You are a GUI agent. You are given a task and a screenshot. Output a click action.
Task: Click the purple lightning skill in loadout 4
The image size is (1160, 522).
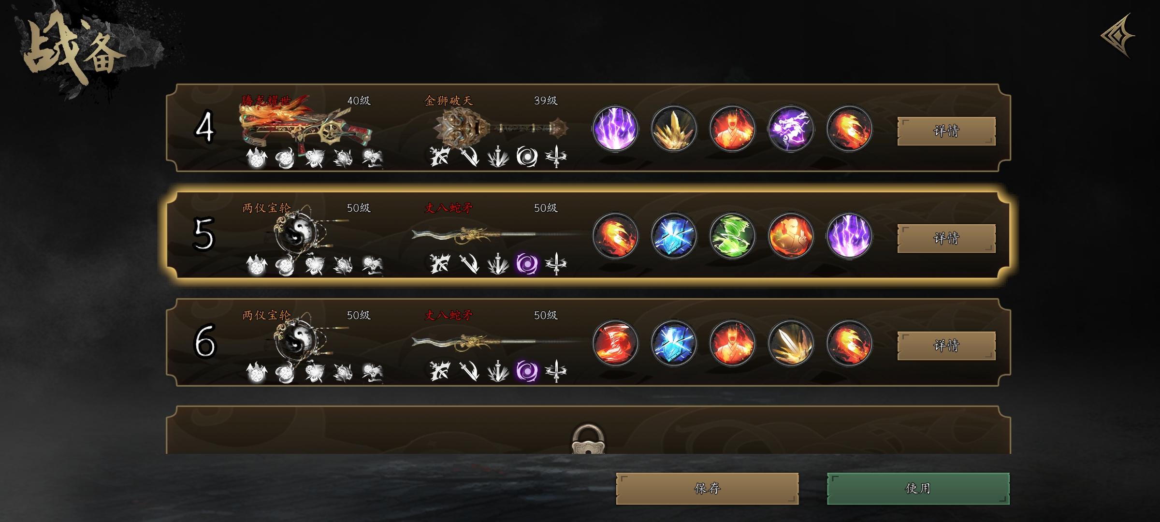point(615,129)
